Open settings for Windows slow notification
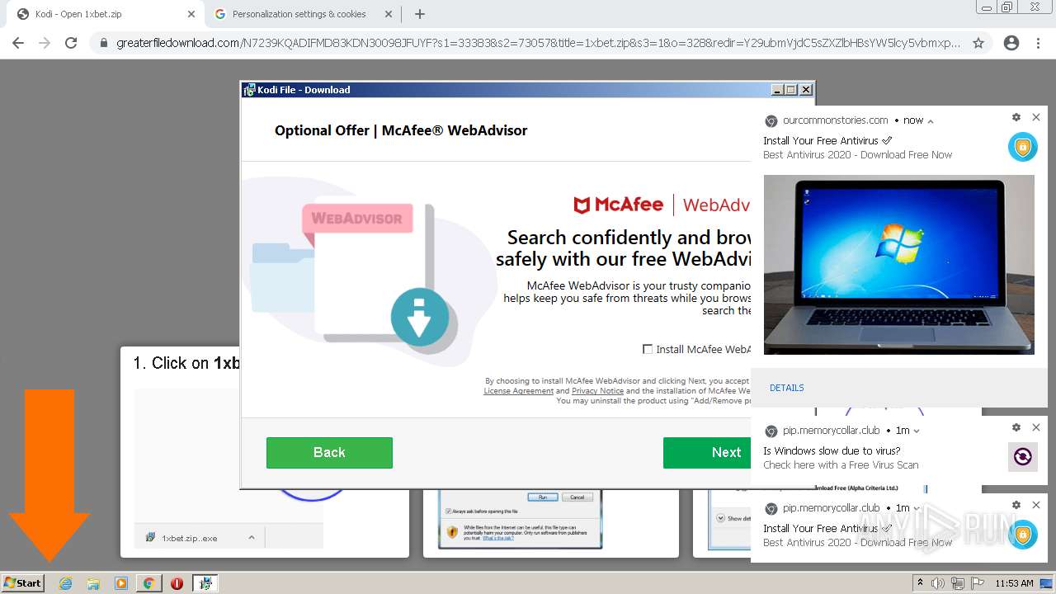 pyautogui.click(x=1016, y=427)
